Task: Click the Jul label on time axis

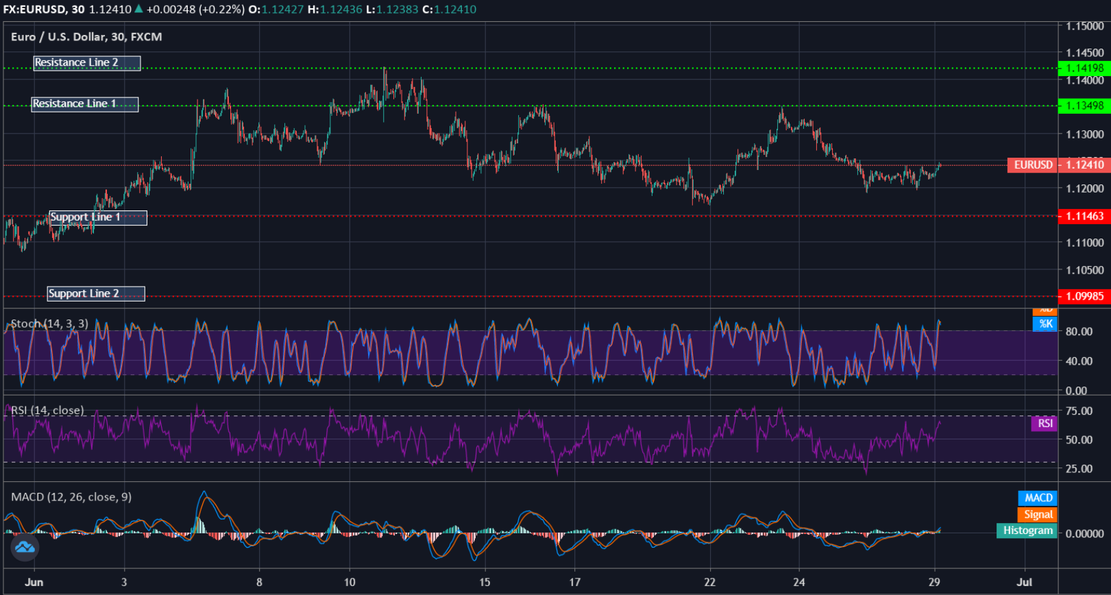Action: pos(1024,582)
